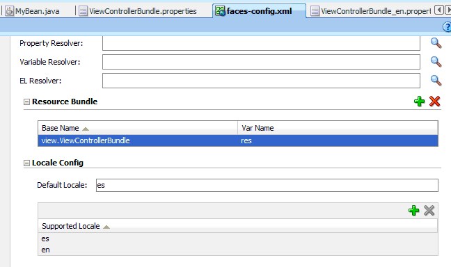Browse for Variable Resolver class
The width and height of the screenshot is (451, 267).
tap(436, 61)
